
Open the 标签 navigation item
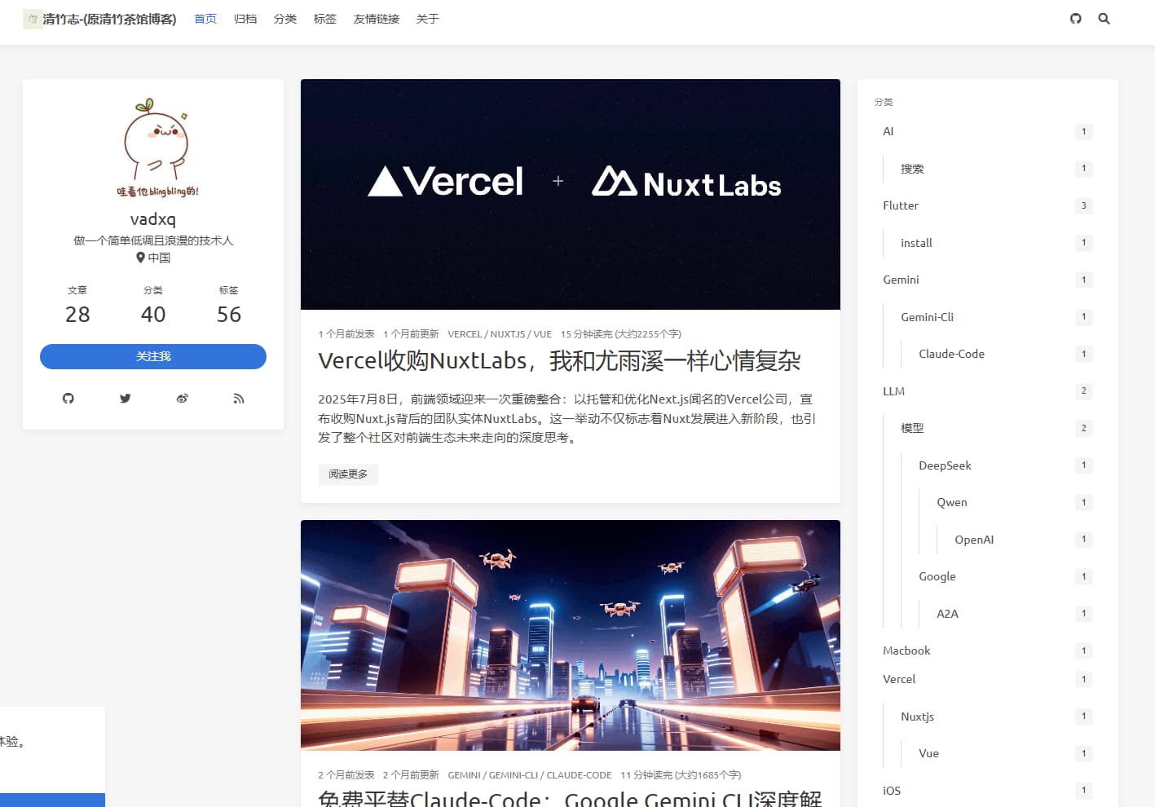[324, 19]
